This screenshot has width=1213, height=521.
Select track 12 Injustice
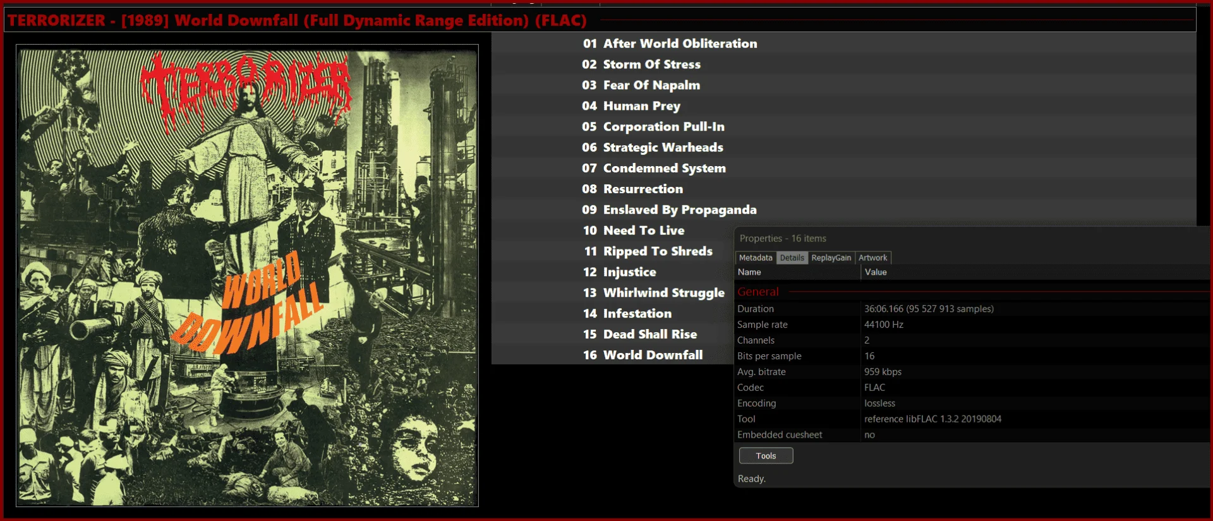612,272
